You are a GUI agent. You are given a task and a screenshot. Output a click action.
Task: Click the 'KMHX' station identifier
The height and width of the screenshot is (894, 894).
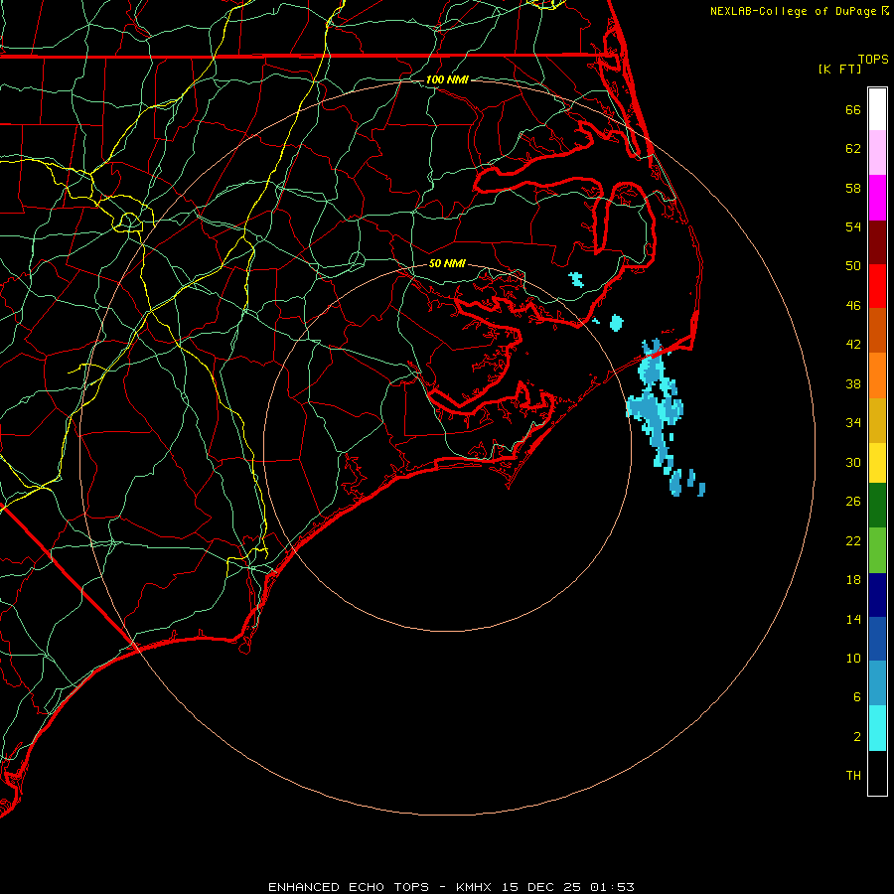point(474,887)
